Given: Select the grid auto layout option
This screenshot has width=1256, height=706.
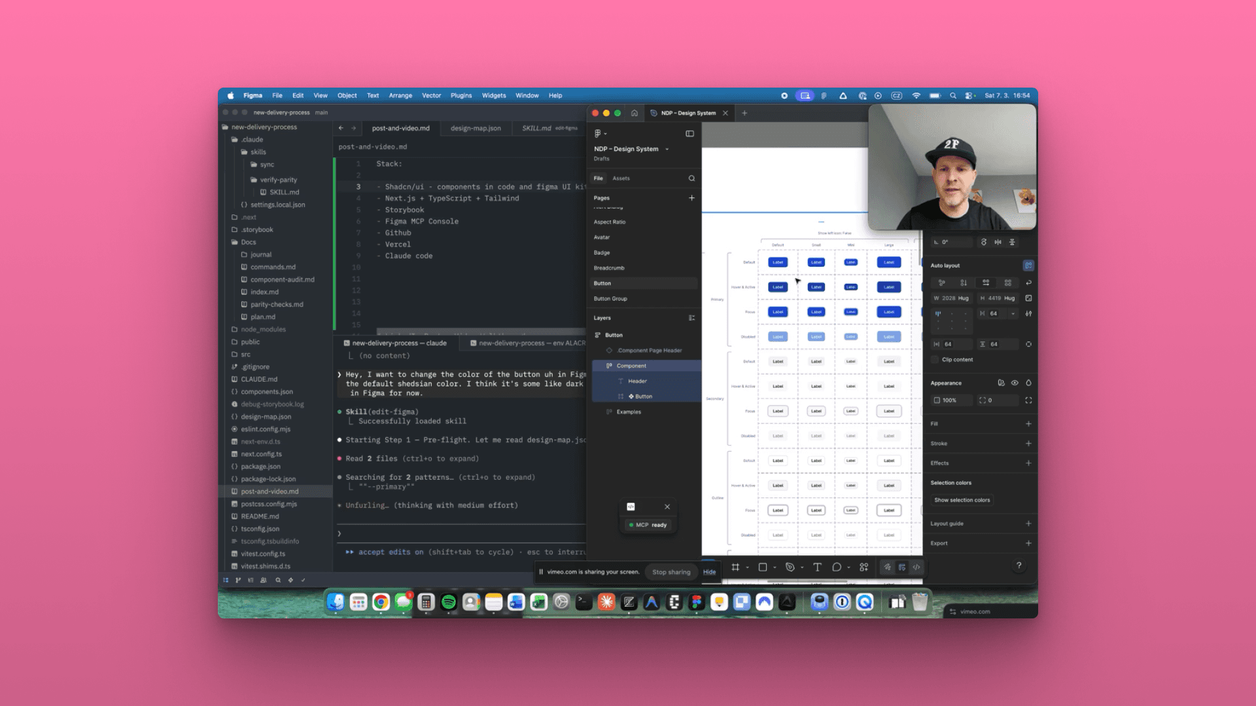Looking at the screenshot, I should click(1008, 282).
